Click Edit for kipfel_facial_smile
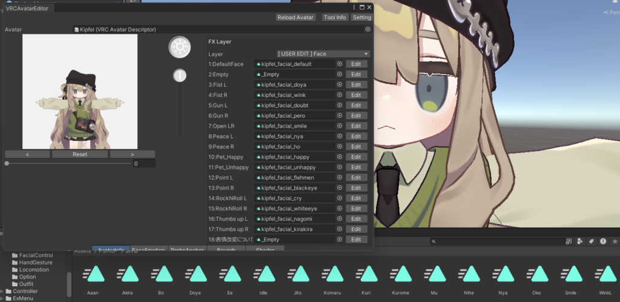Image resolution: width=620 pixels, height=302 pixels. click(x=356, y=126)
